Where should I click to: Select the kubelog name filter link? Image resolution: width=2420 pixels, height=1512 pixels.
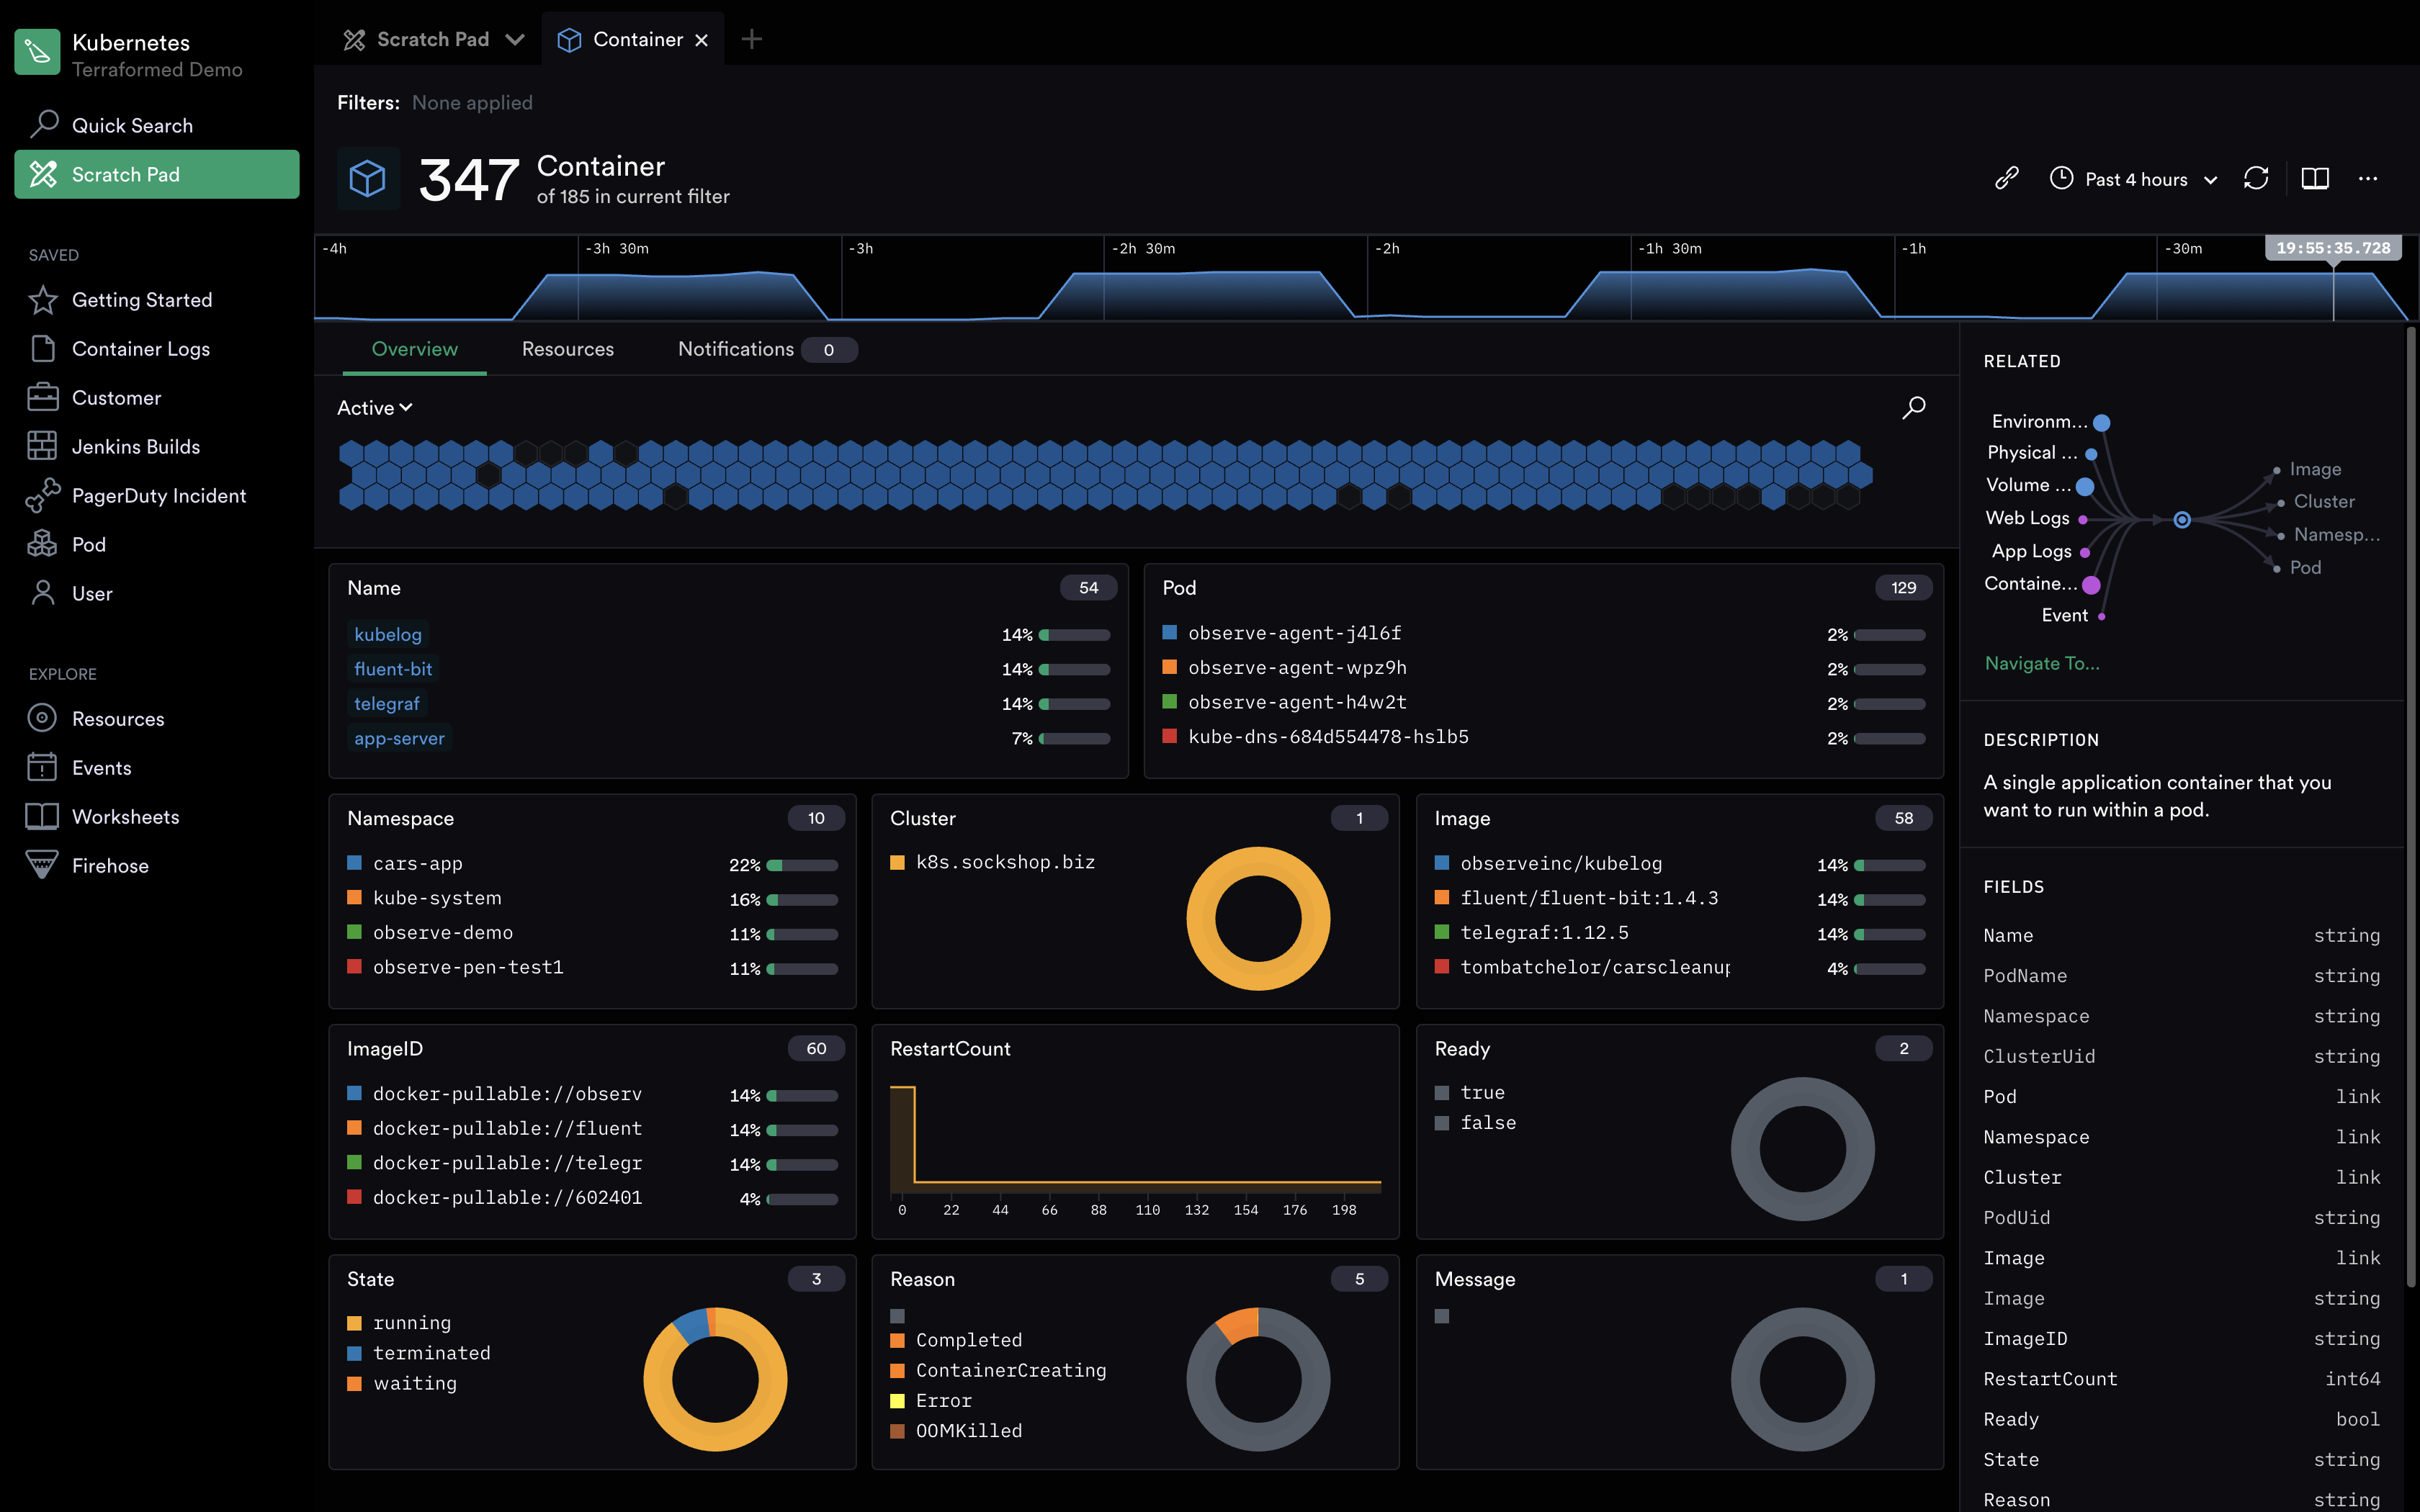[388, 634]
